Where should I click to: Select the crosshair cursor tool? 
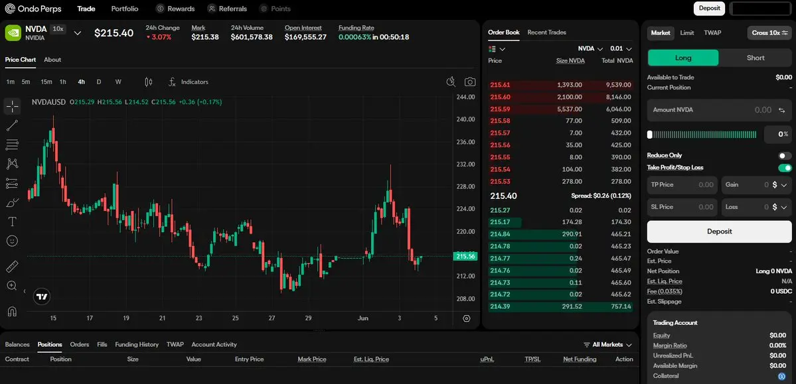tap(12, 107)
